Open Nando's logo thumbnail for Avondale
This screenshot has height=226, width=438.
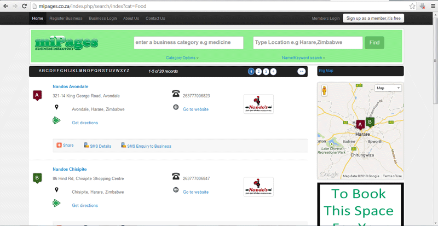coord(258,104)
